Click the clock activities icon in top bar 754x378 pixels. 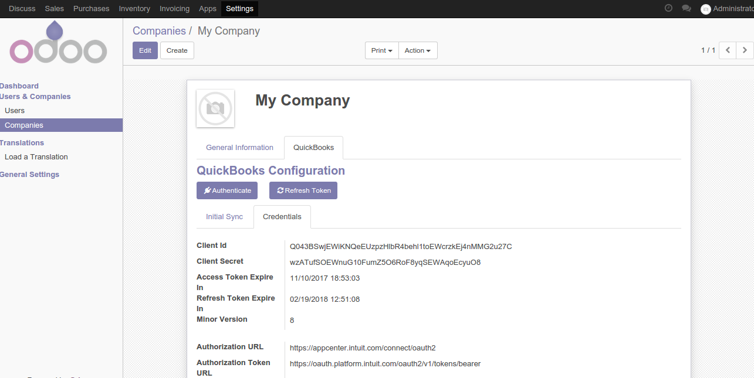point(668,8)
